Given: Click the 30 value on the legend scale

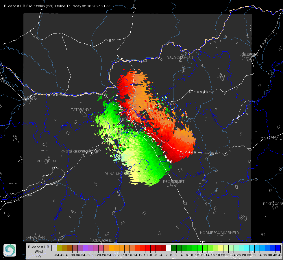Looking at the screenshot, I should tap(249, 255).
